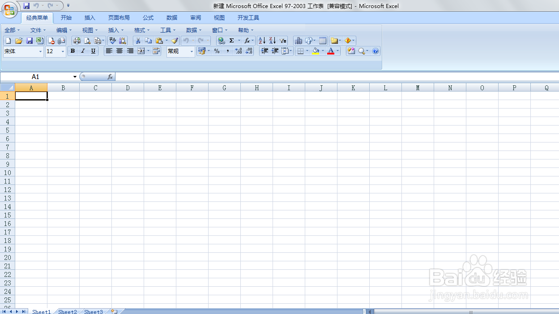Click the Insert Function fx toolbar icon
559x314 pixels.
click(247, 41)
